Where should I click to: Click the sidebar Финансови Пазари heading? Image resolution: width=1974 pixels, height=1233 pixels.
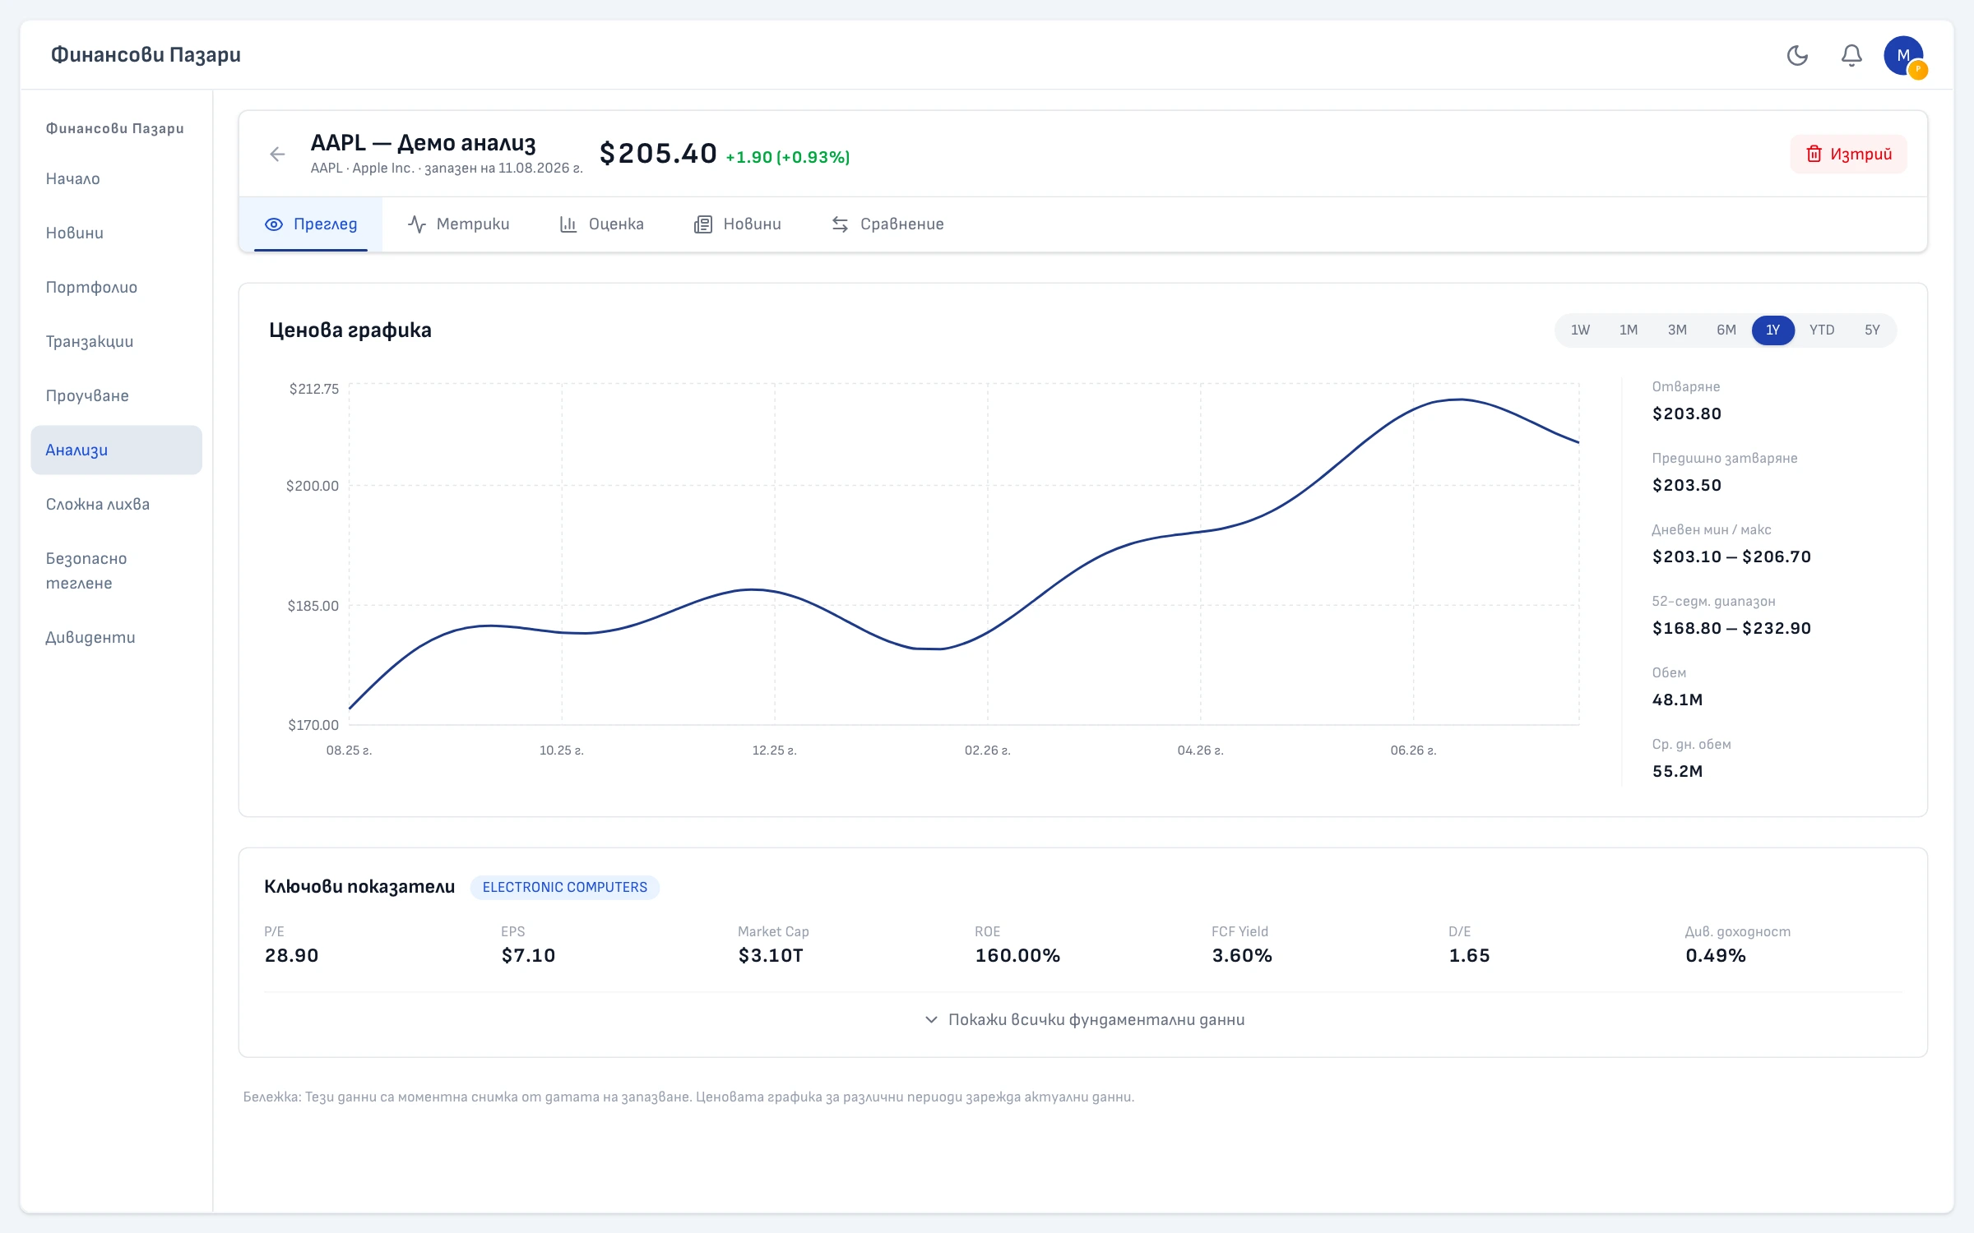coord(115,128)
